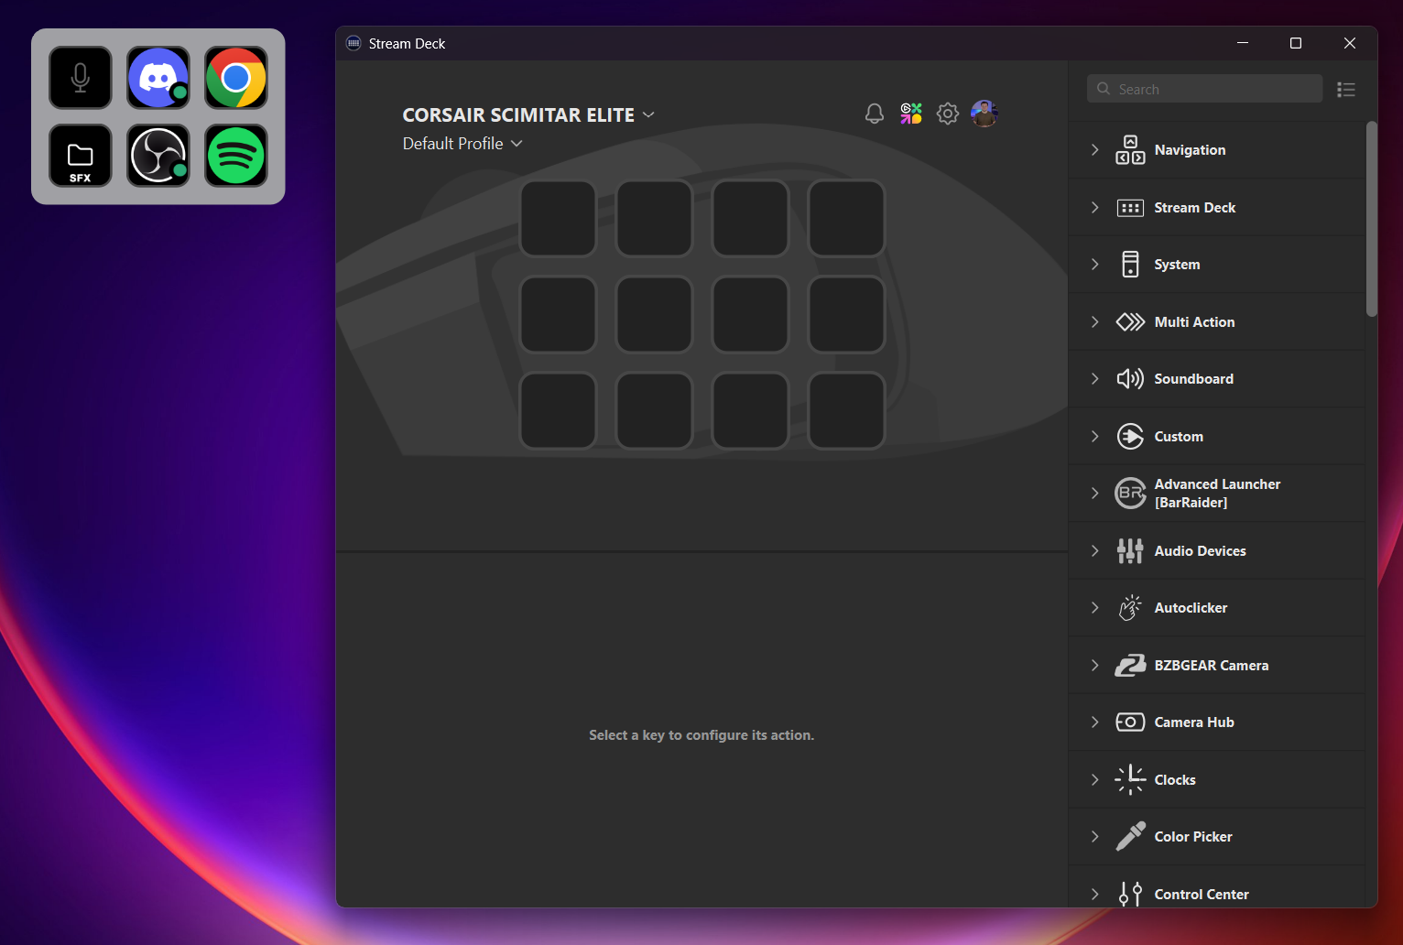This screenshot has height=945, width=1403.
Task: Expand the Multi Action chevron
Action: [x=1094, y=322]
